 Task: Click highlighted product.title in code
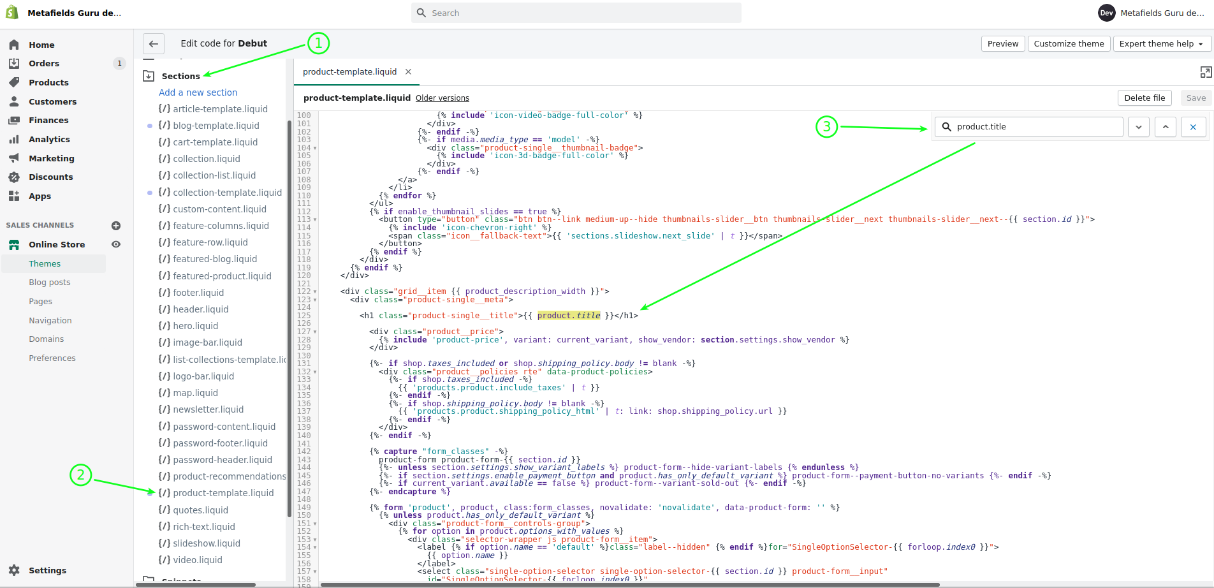point(569,316)
